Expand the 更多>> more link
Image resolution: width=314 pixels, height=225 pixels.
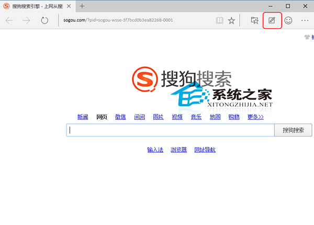point(255,117)
